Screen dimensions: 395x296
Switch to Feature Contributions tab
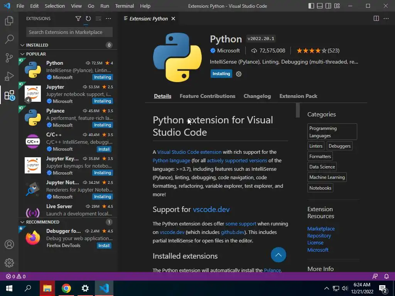[207, 96]
